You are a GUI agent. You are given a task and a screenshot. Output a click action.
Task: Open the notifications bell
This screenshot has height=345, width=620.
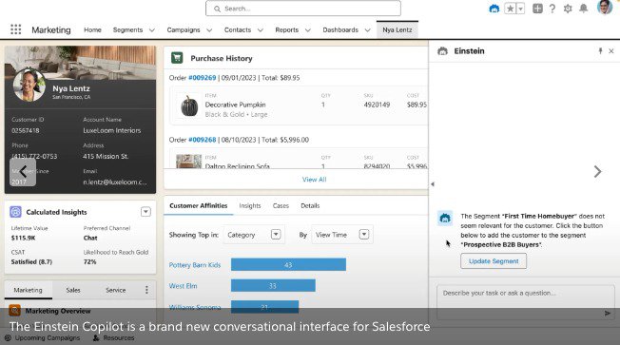click(x=584, y=9)
